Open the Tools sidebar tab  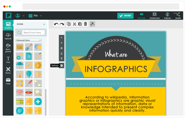pyautogui.click(x=8, y=81)
